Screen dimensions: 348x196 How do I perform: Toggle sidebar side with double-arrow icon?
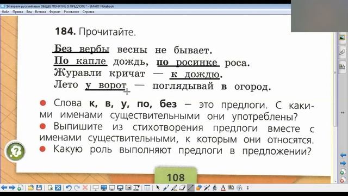343,113
